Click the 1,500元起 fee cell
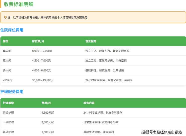Image resolution: width=186 pixels, height=136 pixels. point(48,132)
